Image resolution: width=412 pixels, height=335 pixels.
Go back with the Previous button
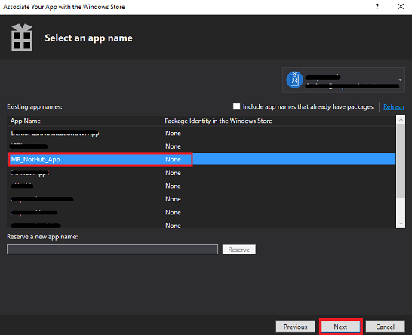(295, 327)
